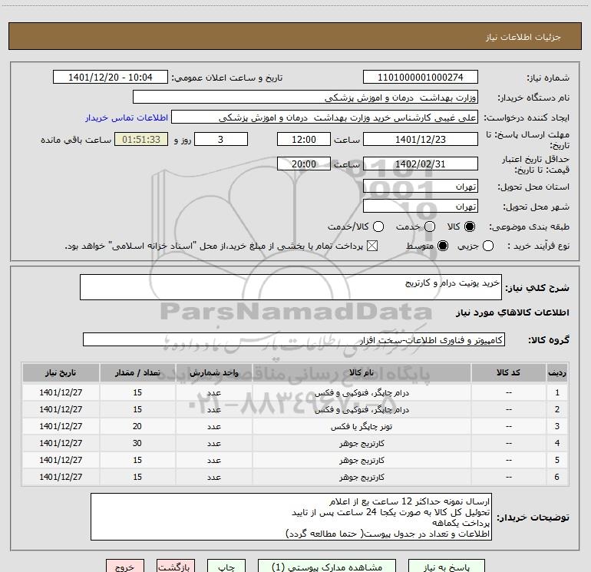Click مشاهده مدارک پیوستی (1) button
Image resolution: width=591 pixels, height=572 pixels.
pos(327,567)
